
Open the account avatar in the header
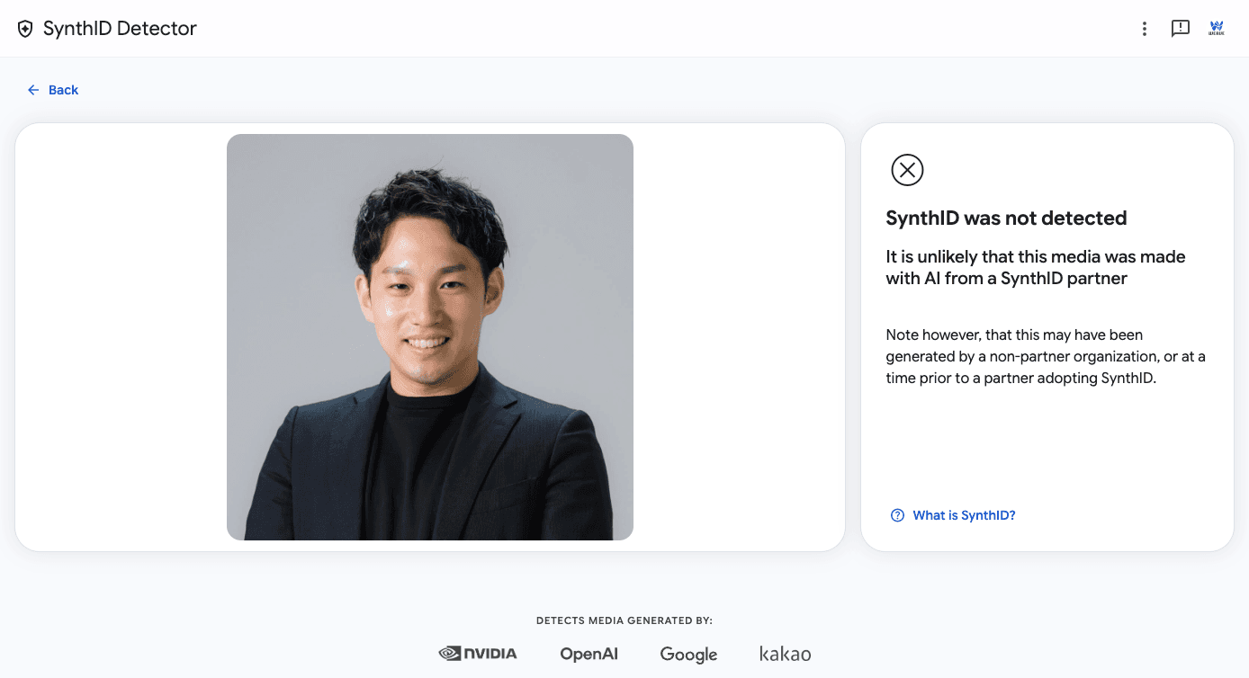coord(1217,28)
